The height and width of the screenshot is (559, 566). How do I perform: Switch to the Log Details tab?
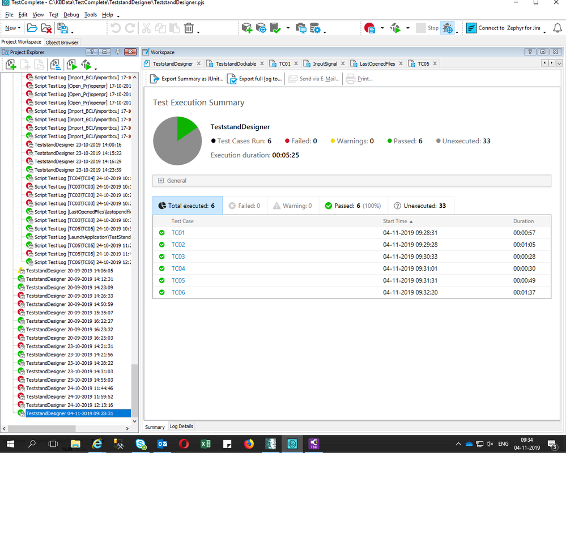(x=181, y=426)
